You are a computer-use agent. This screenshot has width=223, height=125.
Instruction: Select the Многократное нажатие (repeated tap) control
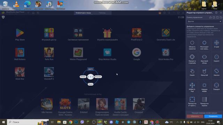(x=205, y=45)
